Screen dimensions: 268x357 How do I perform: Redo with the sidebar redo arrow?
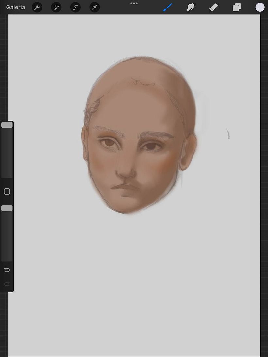pyautogui.click(x=7, y=284)
